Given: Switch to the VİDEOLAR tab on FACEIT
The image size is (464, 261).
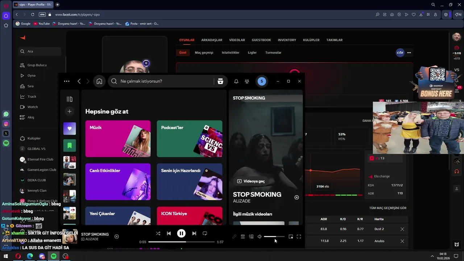Looking at the screenshot, I should click(x=237, y=40).
